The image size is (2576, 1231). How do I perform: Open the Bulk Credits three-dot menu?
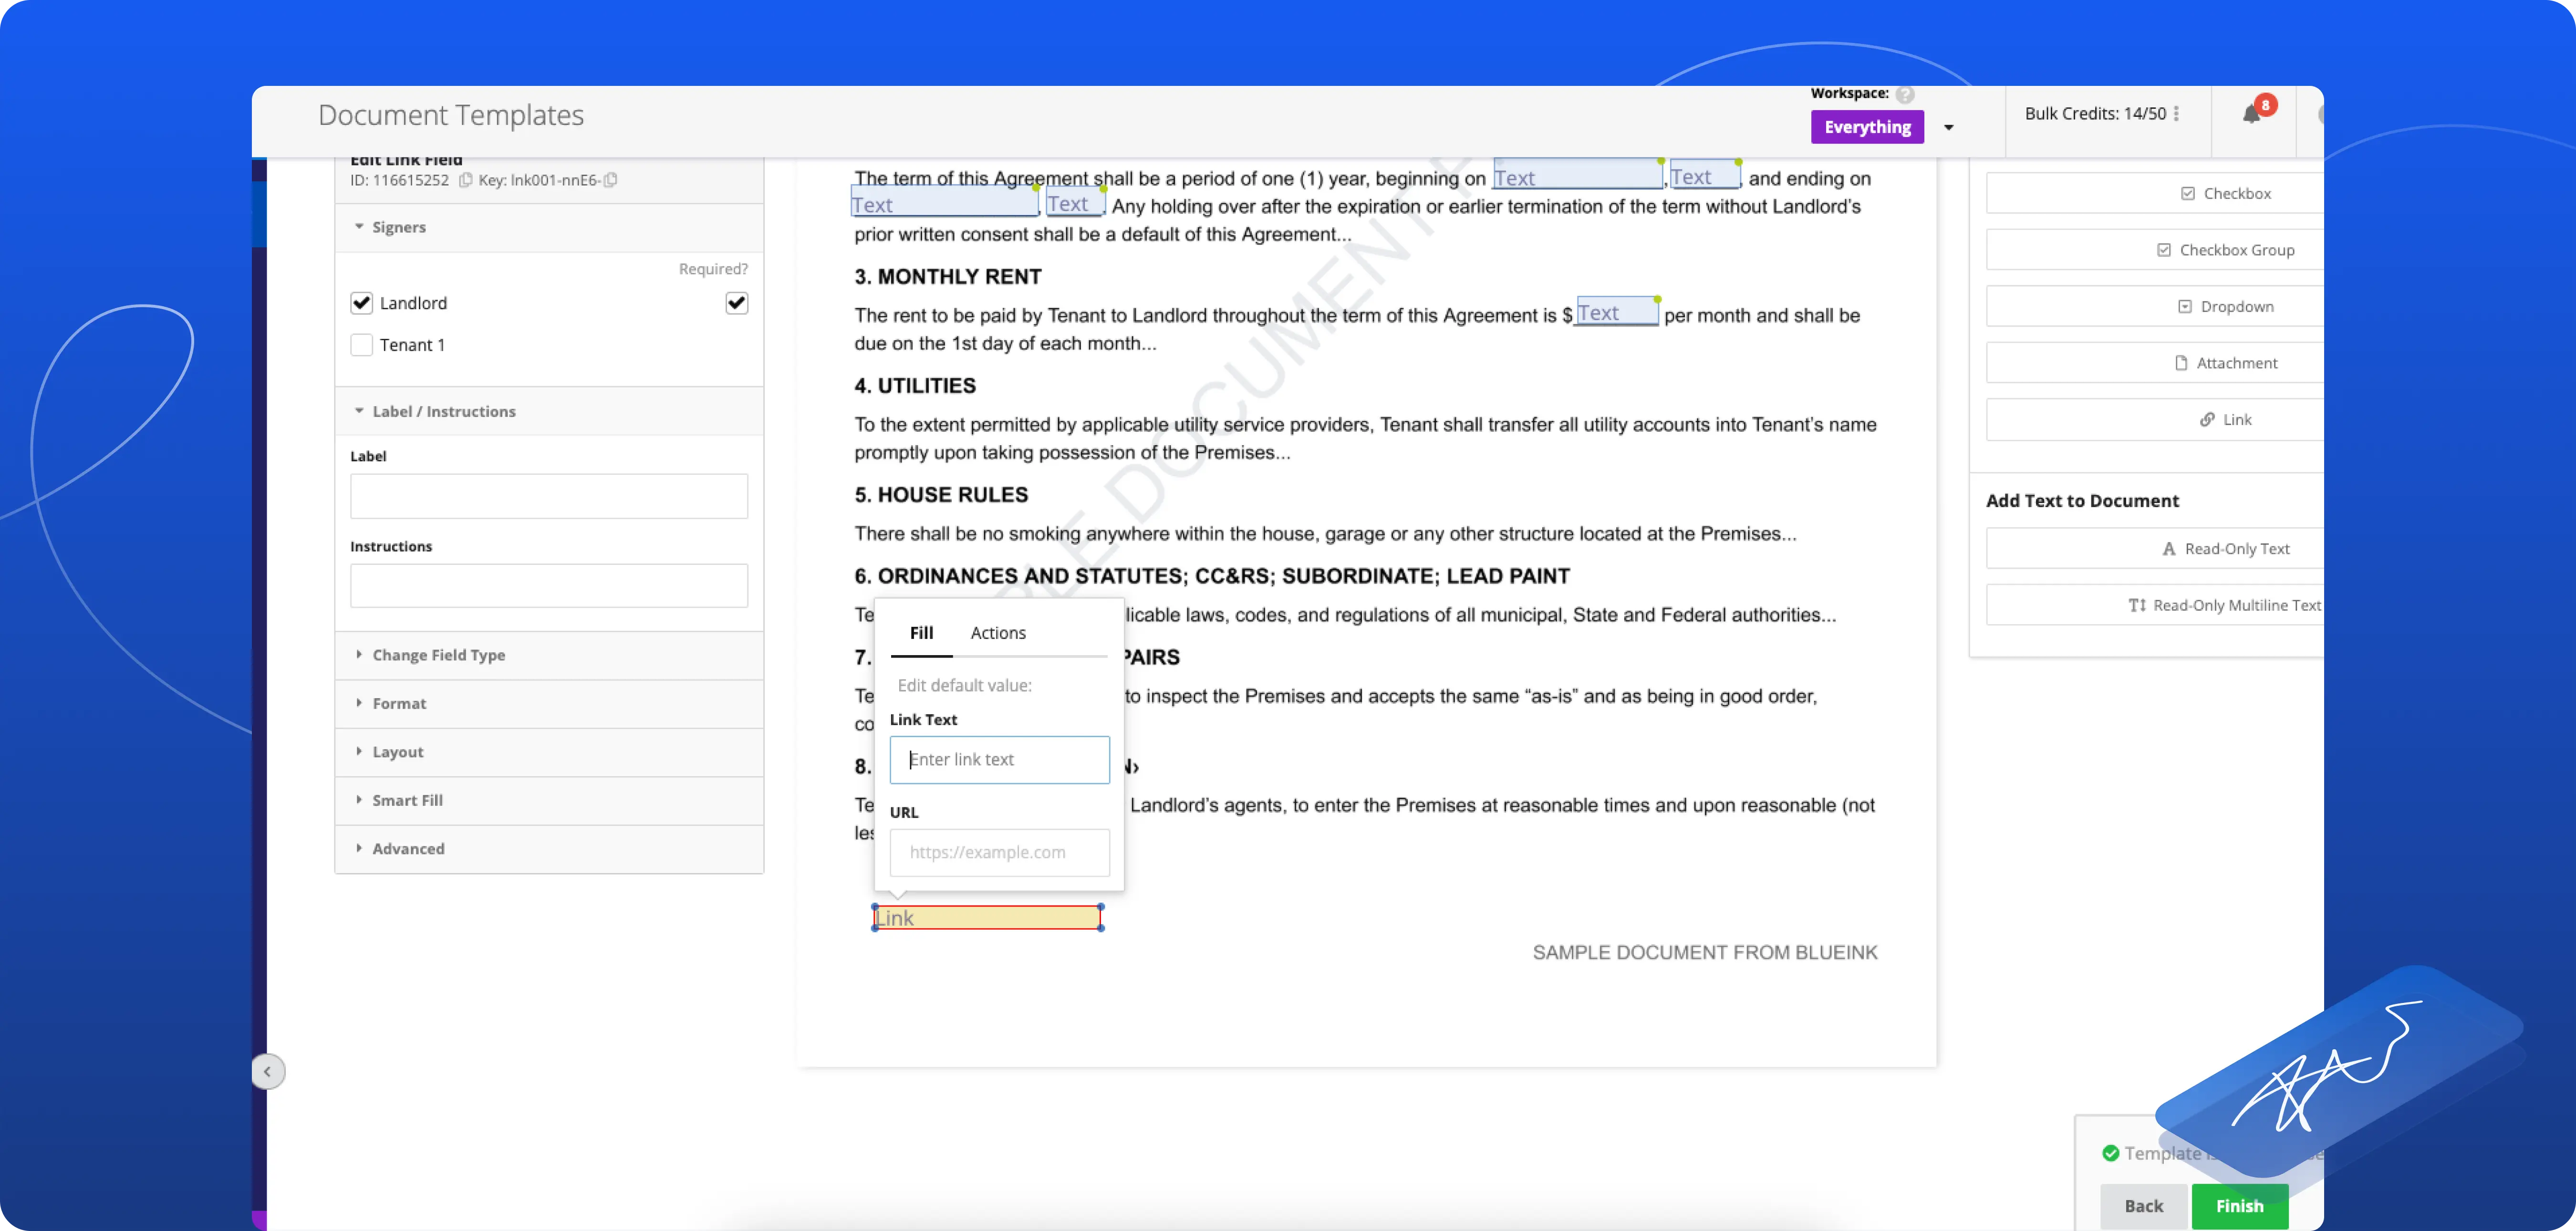2176,114
